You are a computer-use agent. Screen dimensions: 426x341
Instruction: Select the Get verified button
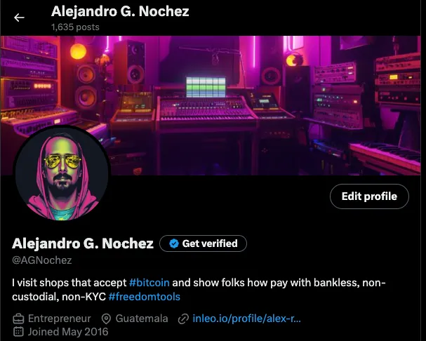click(204, 243)
